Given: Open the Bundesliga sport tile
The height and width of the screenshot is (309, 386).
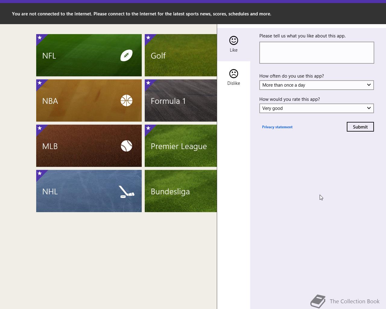Looking at the screenshot, I should click(181, 191).
